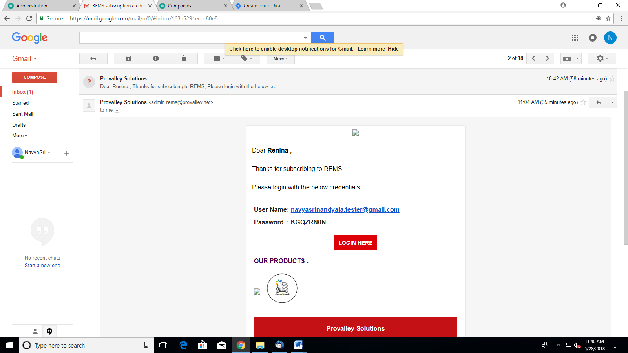The width and height of the screenshot is (628, 353).
Task: Star the 10:42 AM collapsed message
Action: (x=612, y=79)
